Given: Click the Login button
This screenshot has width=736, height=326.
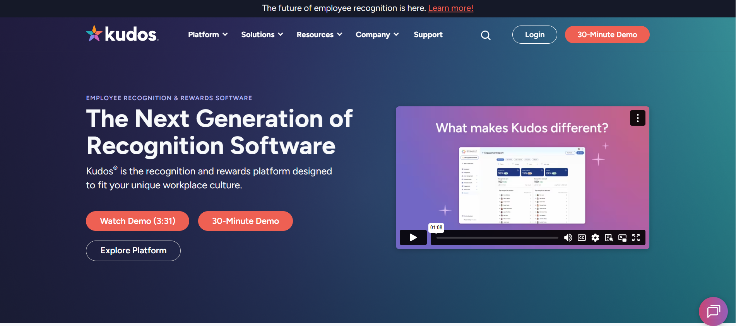Looking at the screenshot, I should (x=534, y=34).
